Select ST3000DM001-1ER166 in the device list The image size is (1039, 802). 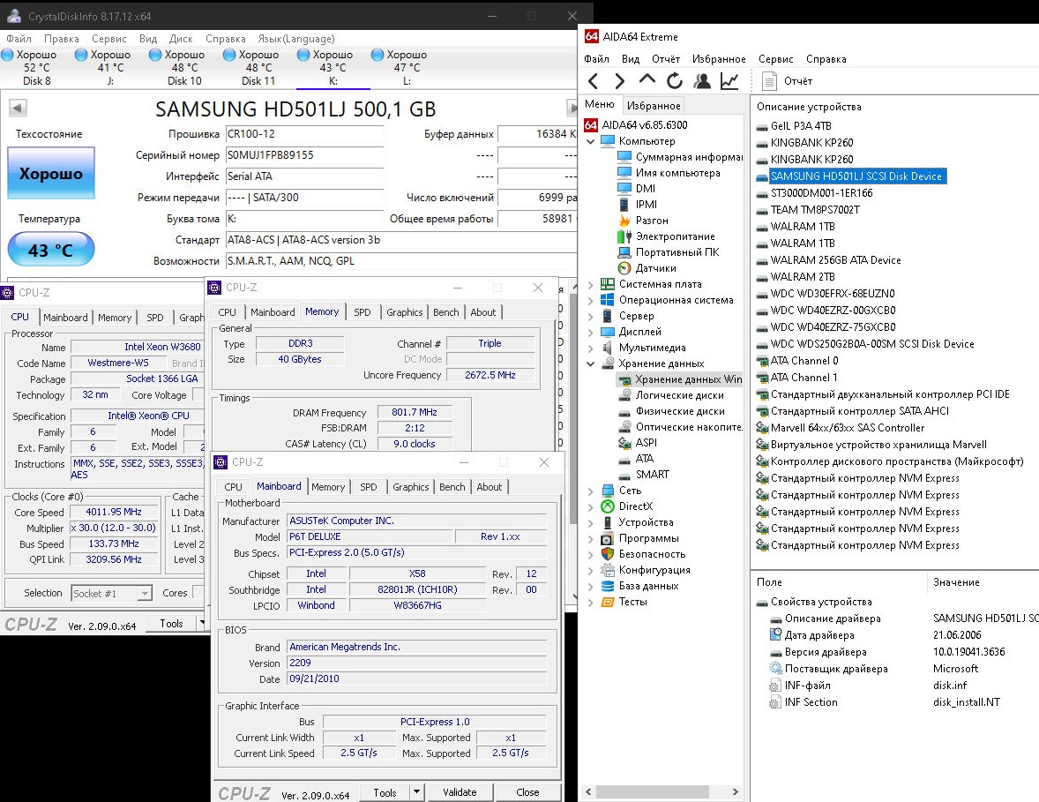(x=821, y=193)
